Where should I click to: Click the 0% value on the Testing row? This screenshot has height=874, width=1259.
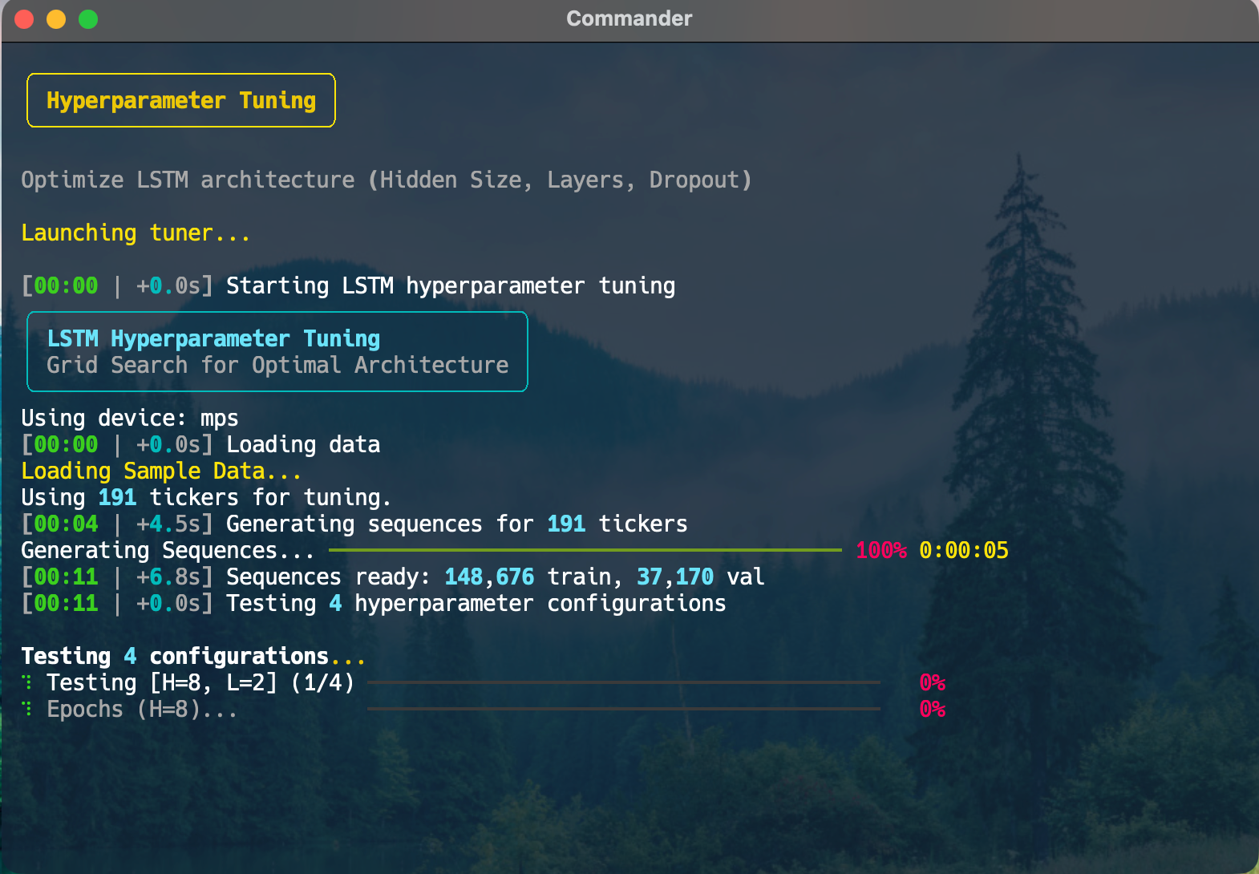[933, 682]
